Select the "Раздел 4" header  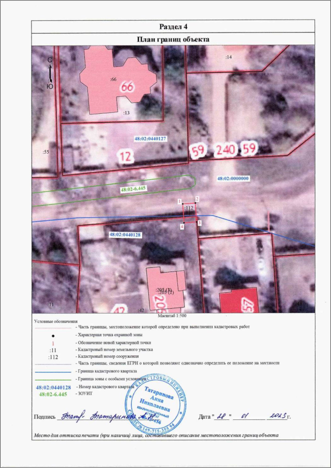(173, 27)
